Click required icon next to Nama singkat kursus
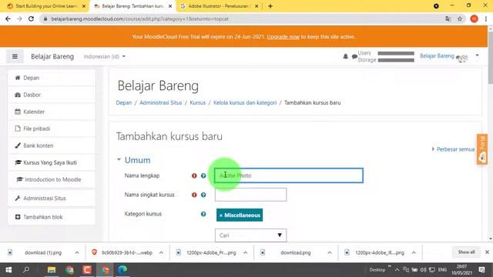This screenshot has height=277, width=493. (x=194, y=195)
